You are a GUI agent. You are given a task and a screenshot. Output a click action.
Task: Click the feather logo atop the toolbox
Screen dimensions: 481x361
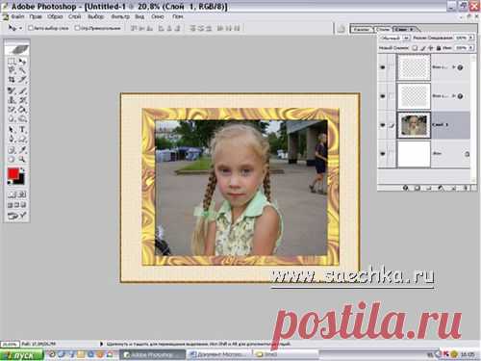pos(17,49)
